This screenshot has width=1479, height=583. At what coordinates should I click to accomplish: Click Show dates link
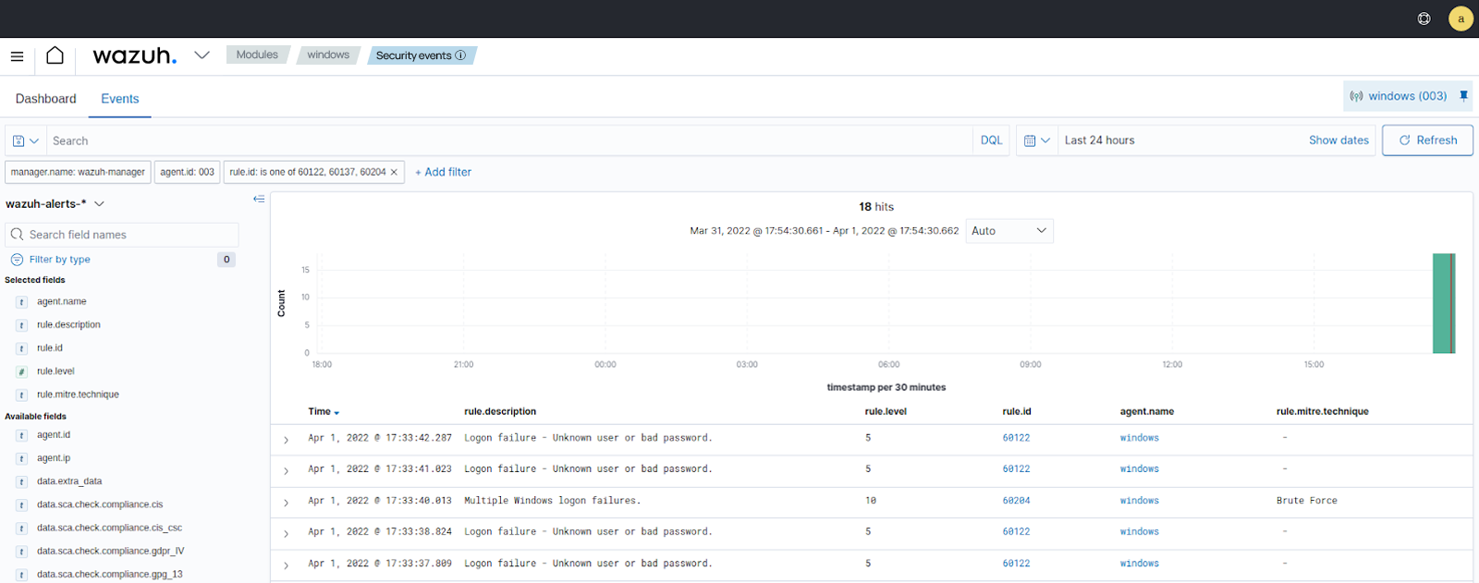point(1338,140)
